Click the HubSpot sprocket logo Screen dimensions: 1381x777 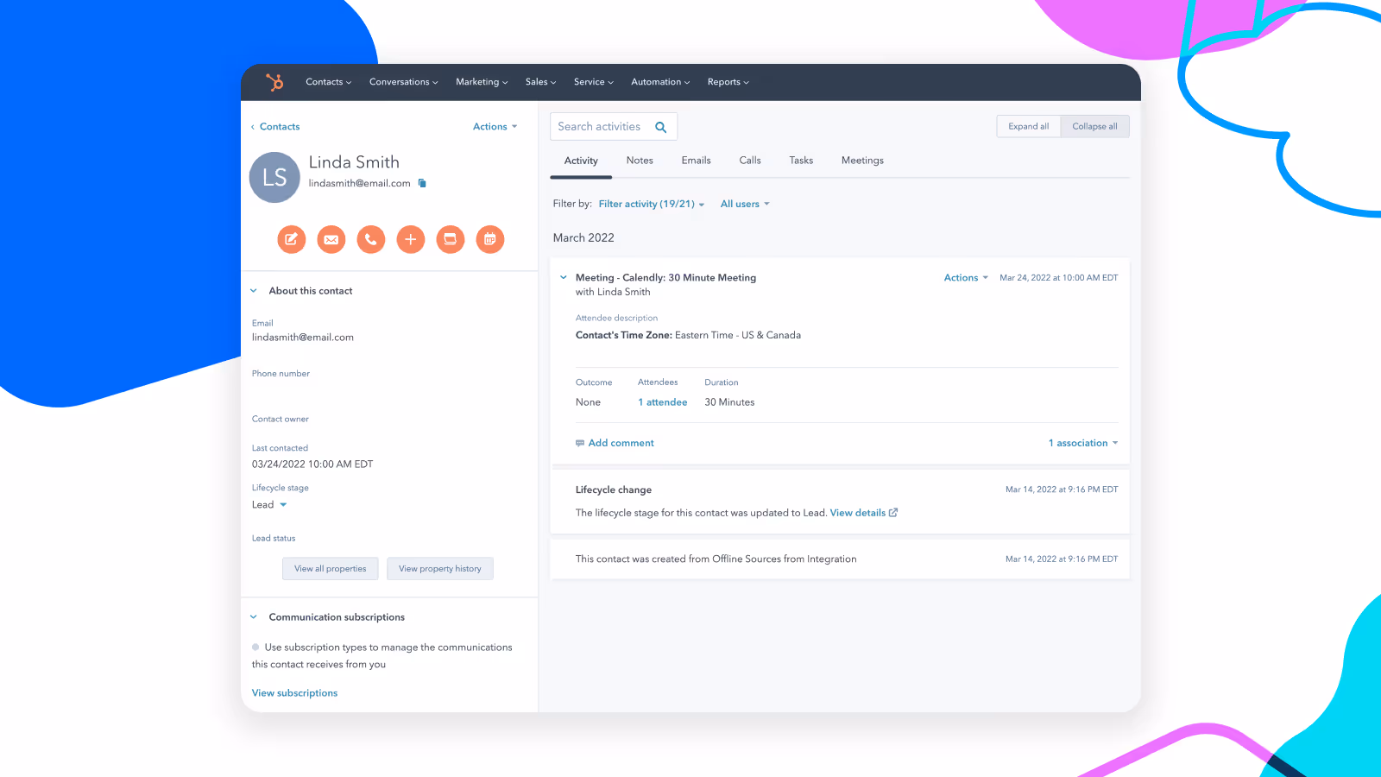[274, 82]
